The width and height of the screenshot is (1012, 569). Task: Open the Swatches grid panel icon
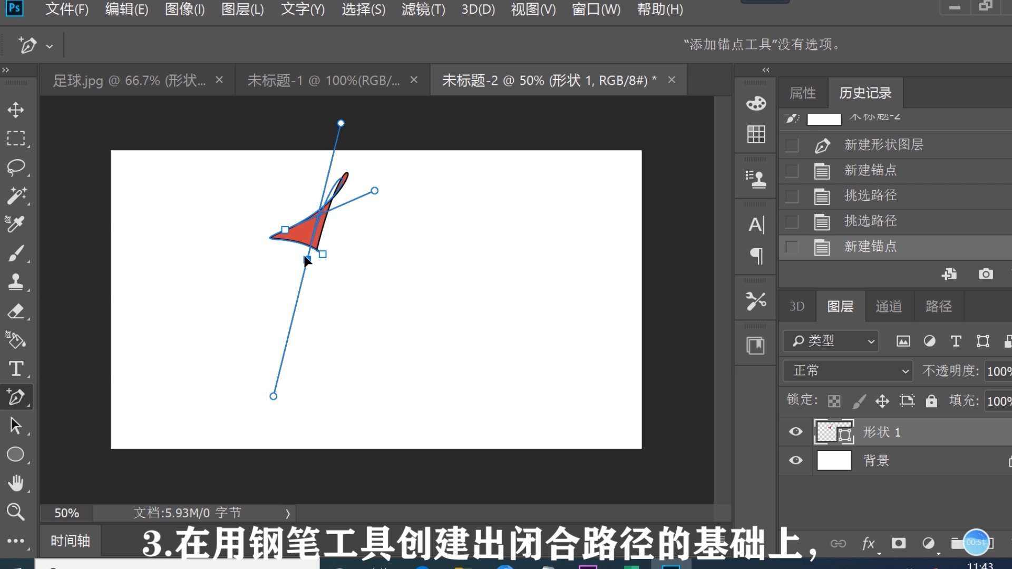(756, 134)
